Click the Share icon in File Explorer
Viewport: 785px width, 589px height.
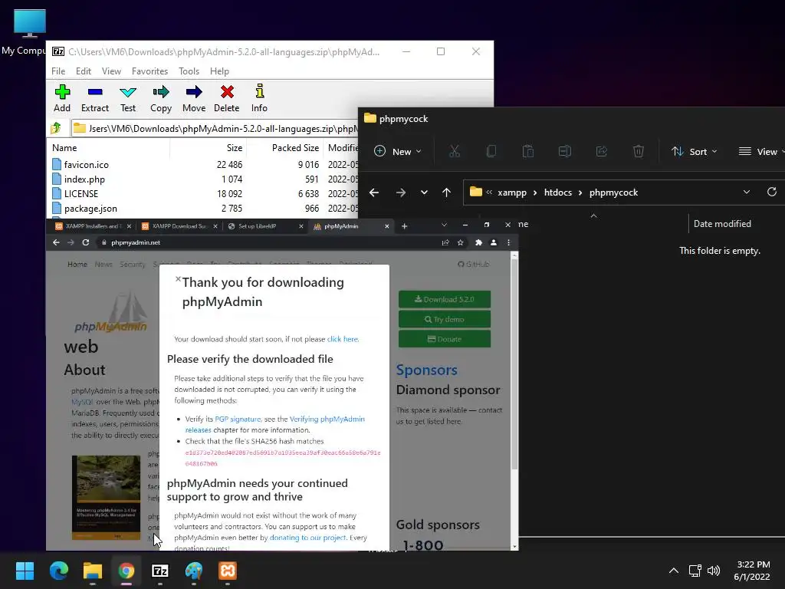click(x=601, y=151)
